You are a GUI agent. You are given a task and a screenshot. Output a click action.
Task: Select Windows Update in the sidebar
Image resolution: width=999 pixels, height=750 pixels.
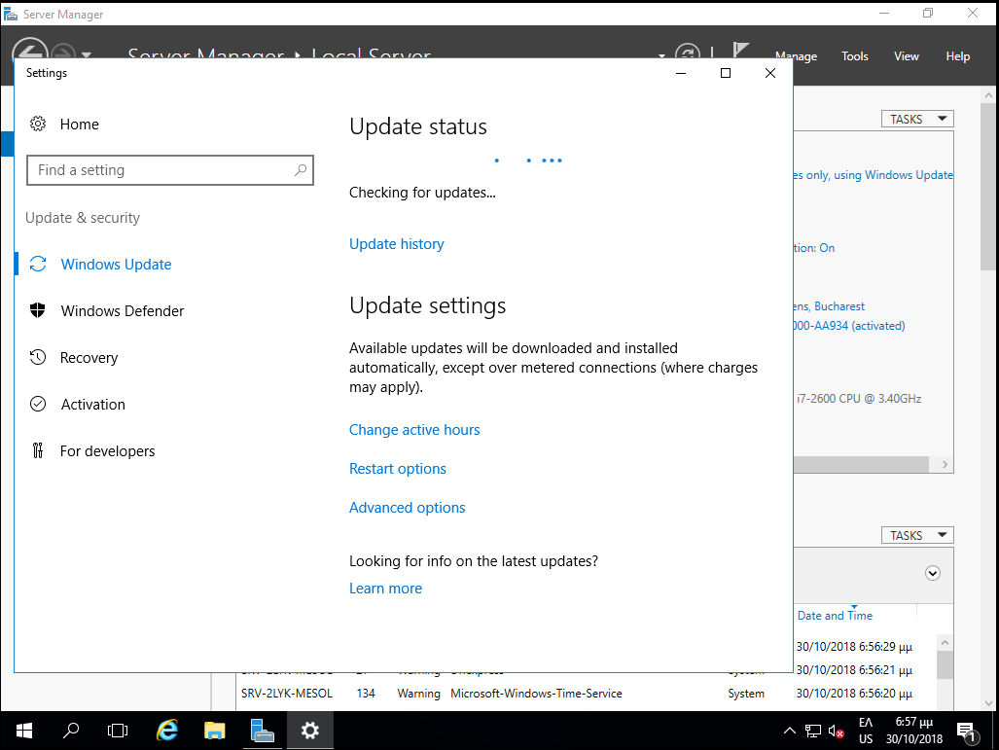(x=116, y=265)
